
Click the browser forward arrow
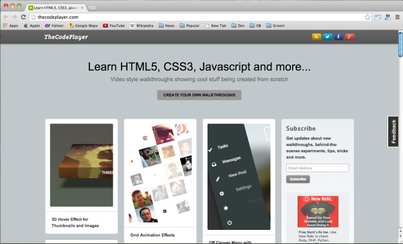[x=14, y=17]
